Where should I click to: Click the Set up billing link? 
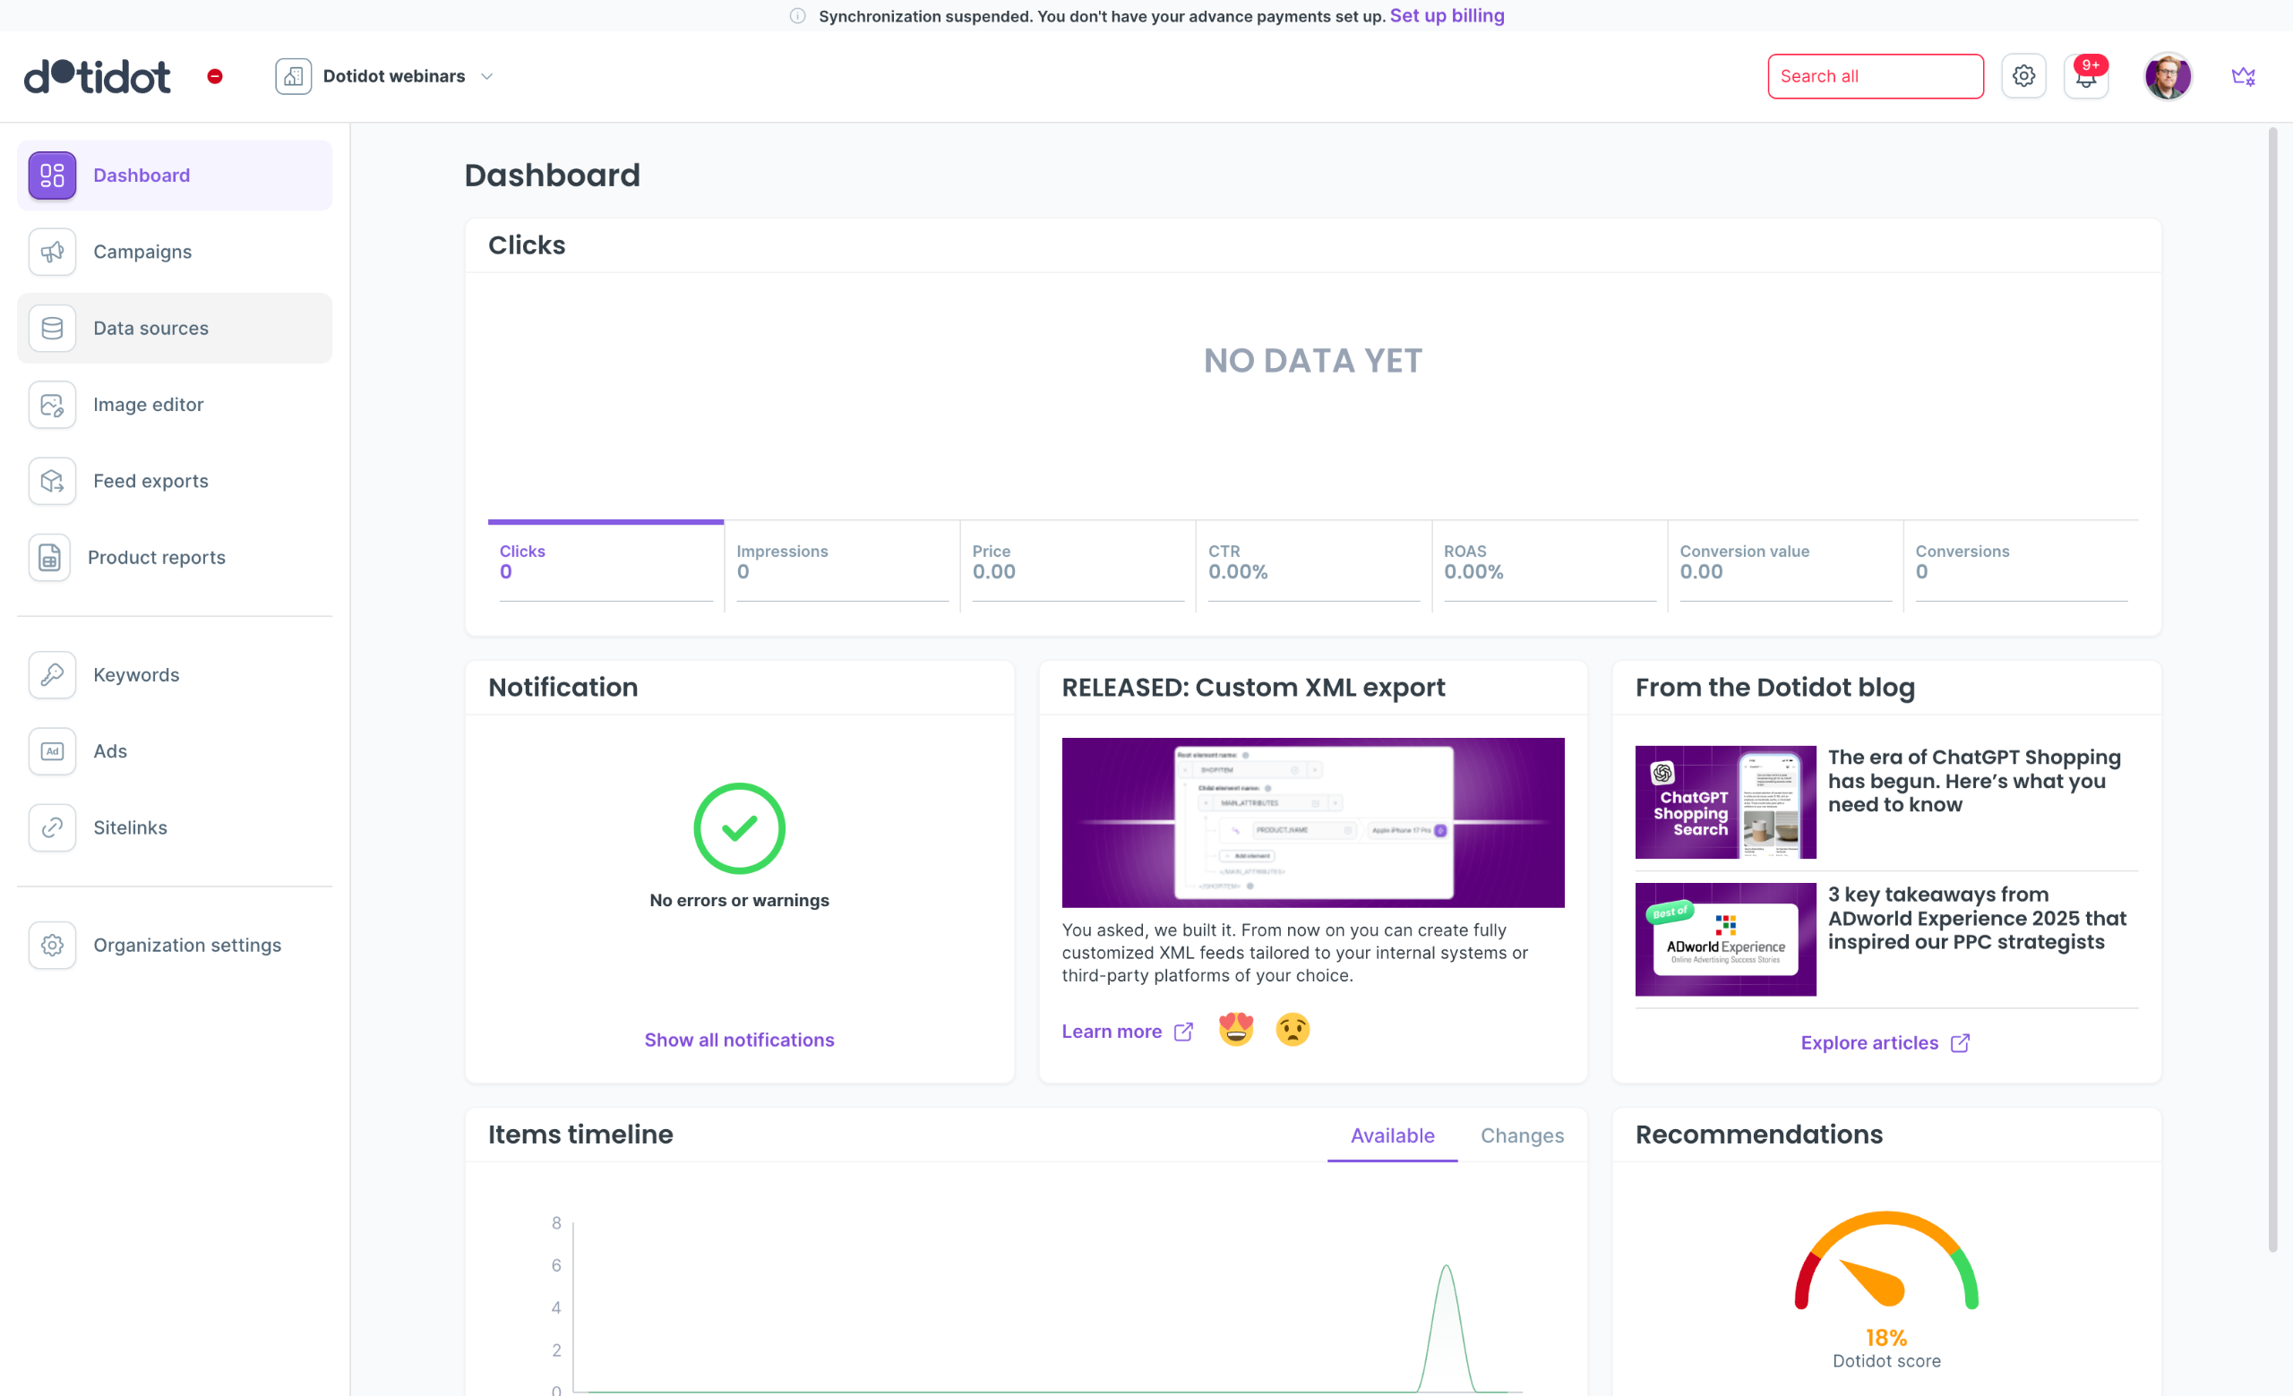(x=1447, y=16)
